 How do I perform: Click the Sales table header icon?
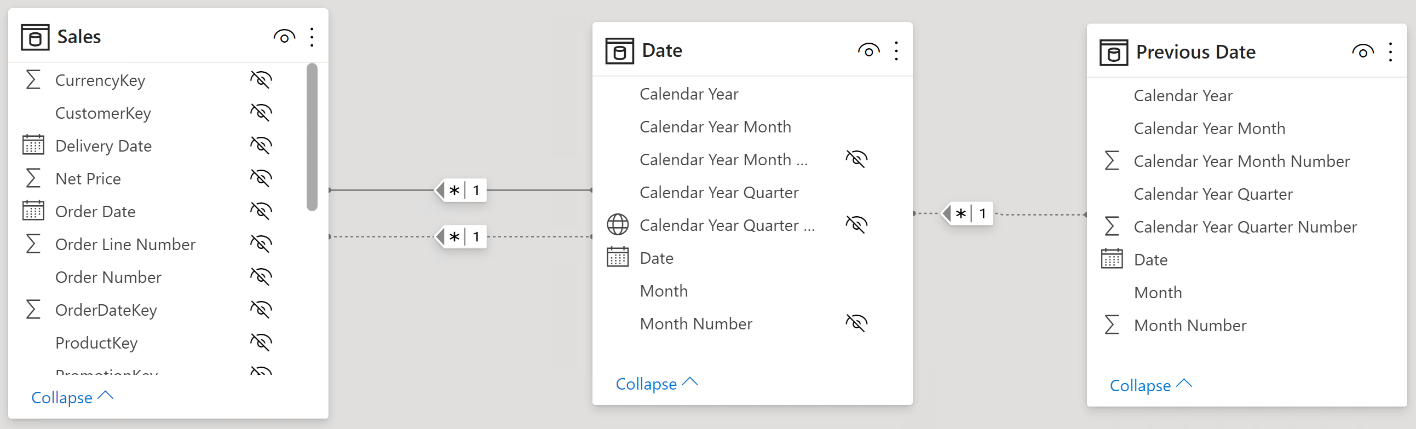click(35, 37)
